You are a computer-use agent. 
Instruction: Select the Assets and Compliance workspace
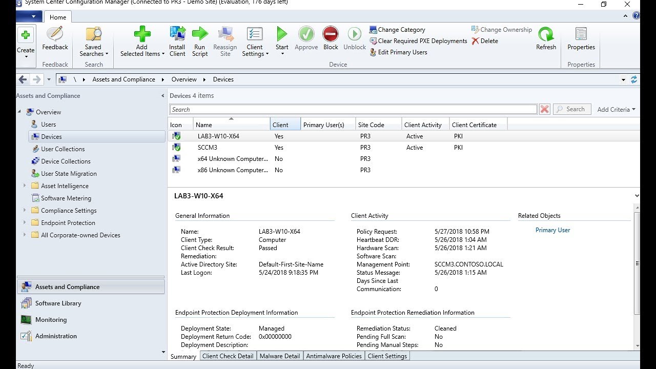click(91, 287)
